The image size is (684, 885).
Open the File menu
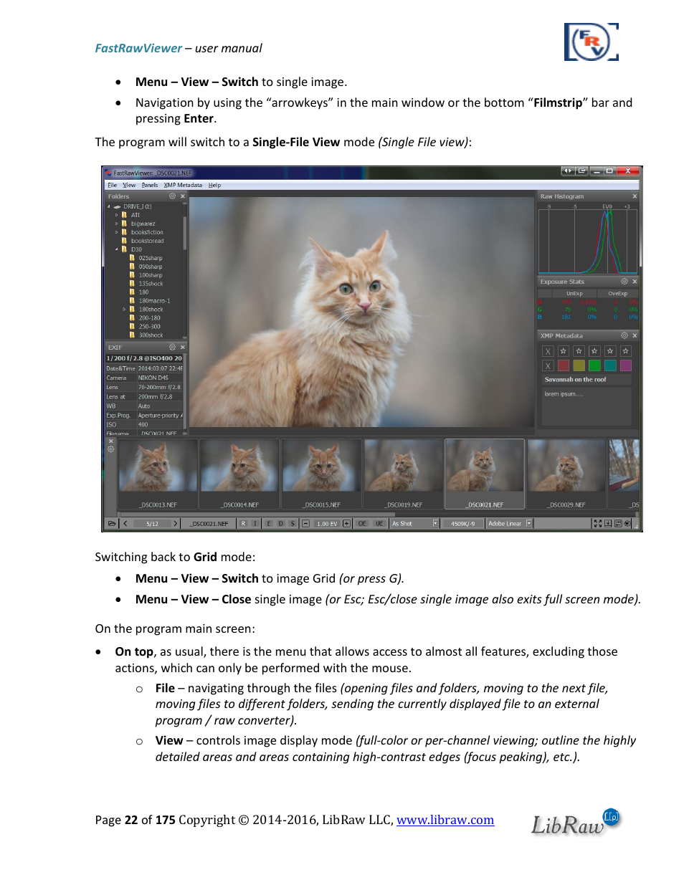pos(113,185)
